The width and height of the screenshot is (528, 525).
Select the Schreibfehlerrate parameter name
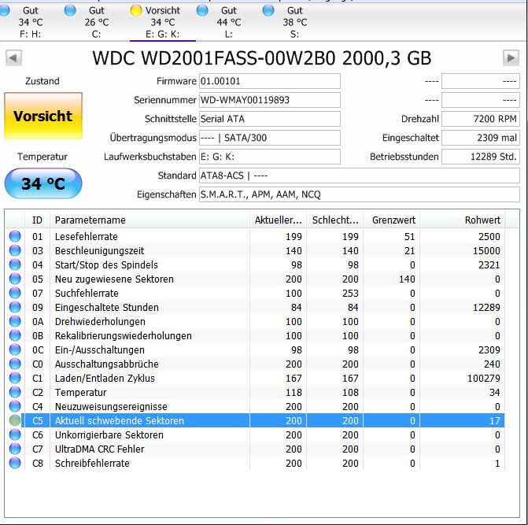[x=92, y=463]
